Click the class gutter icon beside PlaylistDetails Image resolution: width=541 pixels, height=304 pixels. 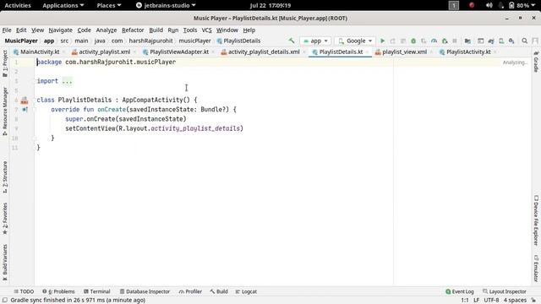tap(25, 100)
